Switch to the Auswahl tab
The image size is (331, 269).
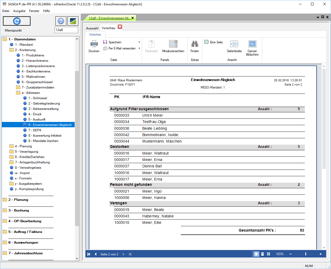pos(92,28)
